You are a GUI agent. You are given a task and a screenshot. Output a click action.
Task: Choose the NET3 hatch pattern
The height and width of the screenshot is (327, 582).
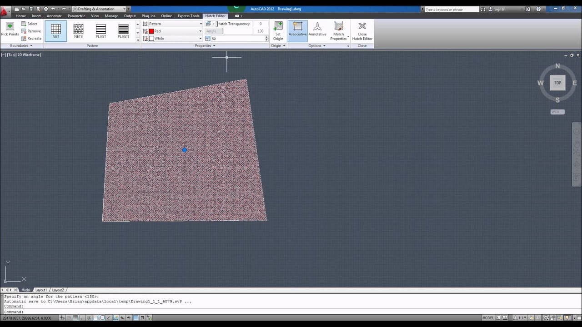tap(78, 31)
